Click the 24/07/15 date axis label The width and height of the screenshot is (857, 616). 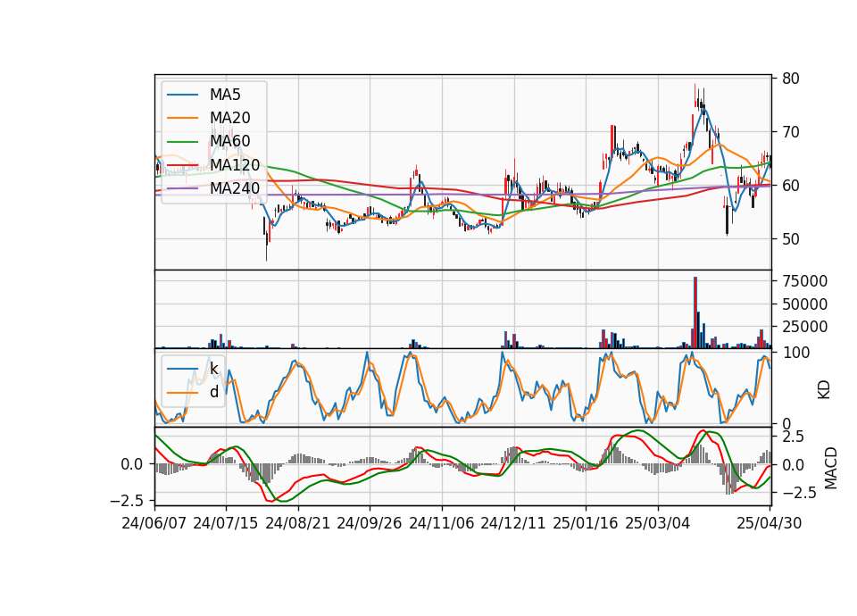tap(226, 523)
